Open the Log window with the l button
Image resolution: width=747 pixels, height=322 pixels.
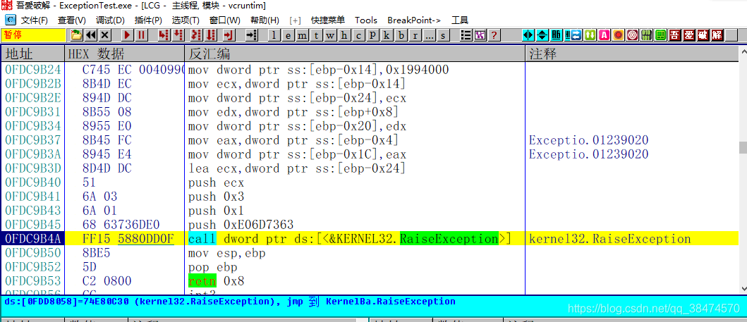[x=274, y=35]
